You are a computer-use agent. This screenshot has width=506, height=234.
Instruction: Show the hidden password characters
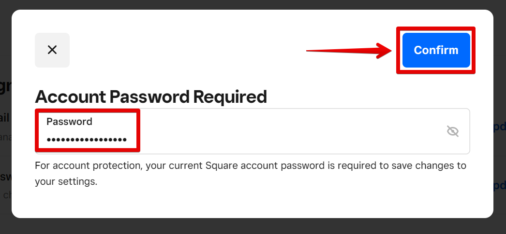(x=453, y=131)
